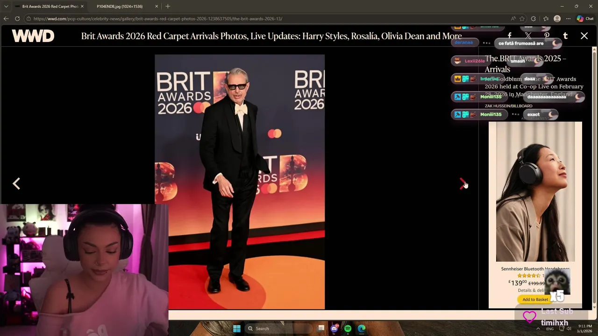Open Read Aloud in address bar
Viewport: 598px width, 336px height.
pyautogui.click(x=513, y=19)
